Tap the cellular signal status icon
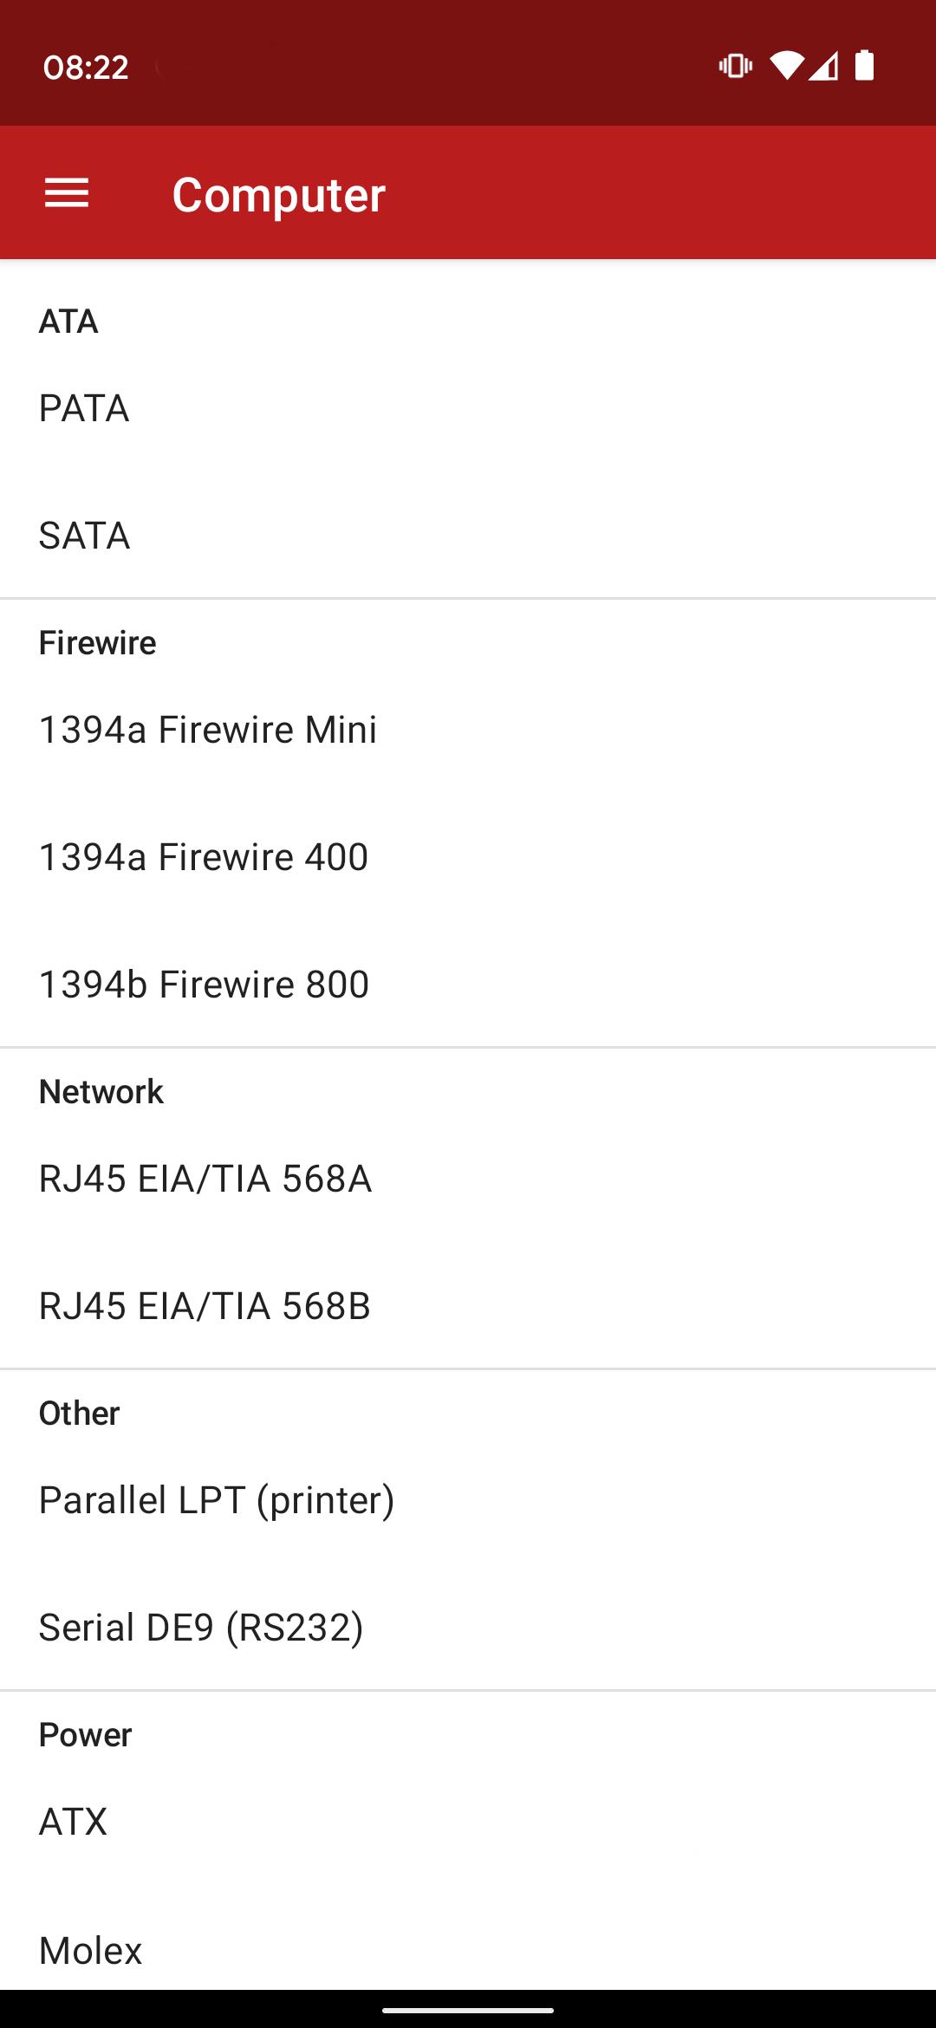Viewport: 936px width, 2028px height. click(823, 66)
